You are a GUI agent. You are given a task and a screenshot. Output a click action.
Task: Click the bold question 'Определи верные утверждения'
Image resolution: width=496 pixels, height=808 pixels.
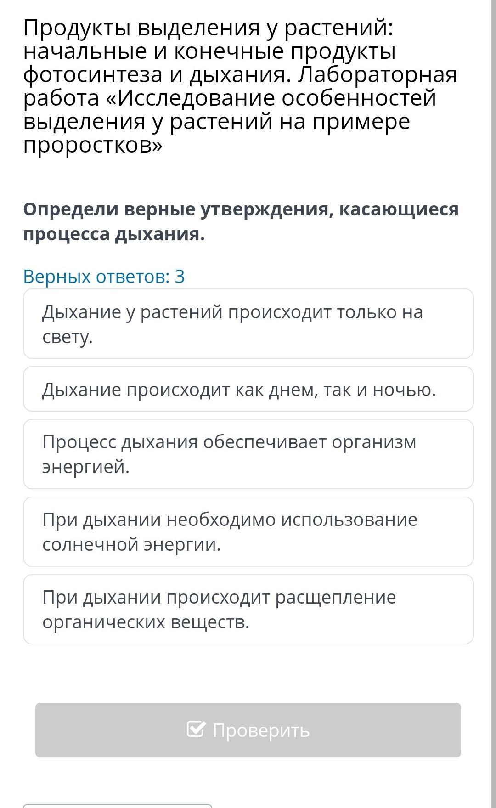coord(241,221)
